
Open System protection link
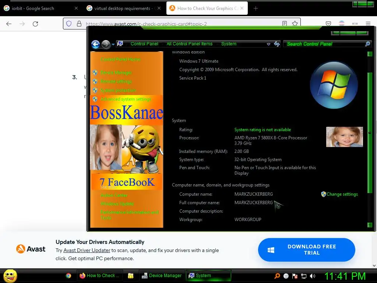click(118, 90)
